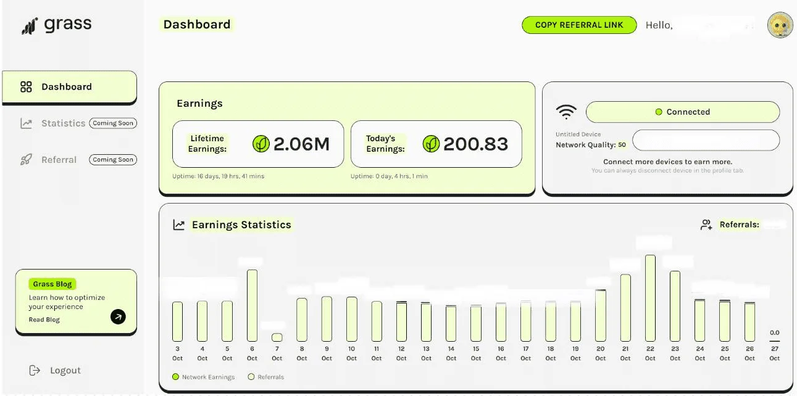Select the Today's Earnings 200.83 value
The height and width of the screenshot is (396, 797).
coord(475,144)
